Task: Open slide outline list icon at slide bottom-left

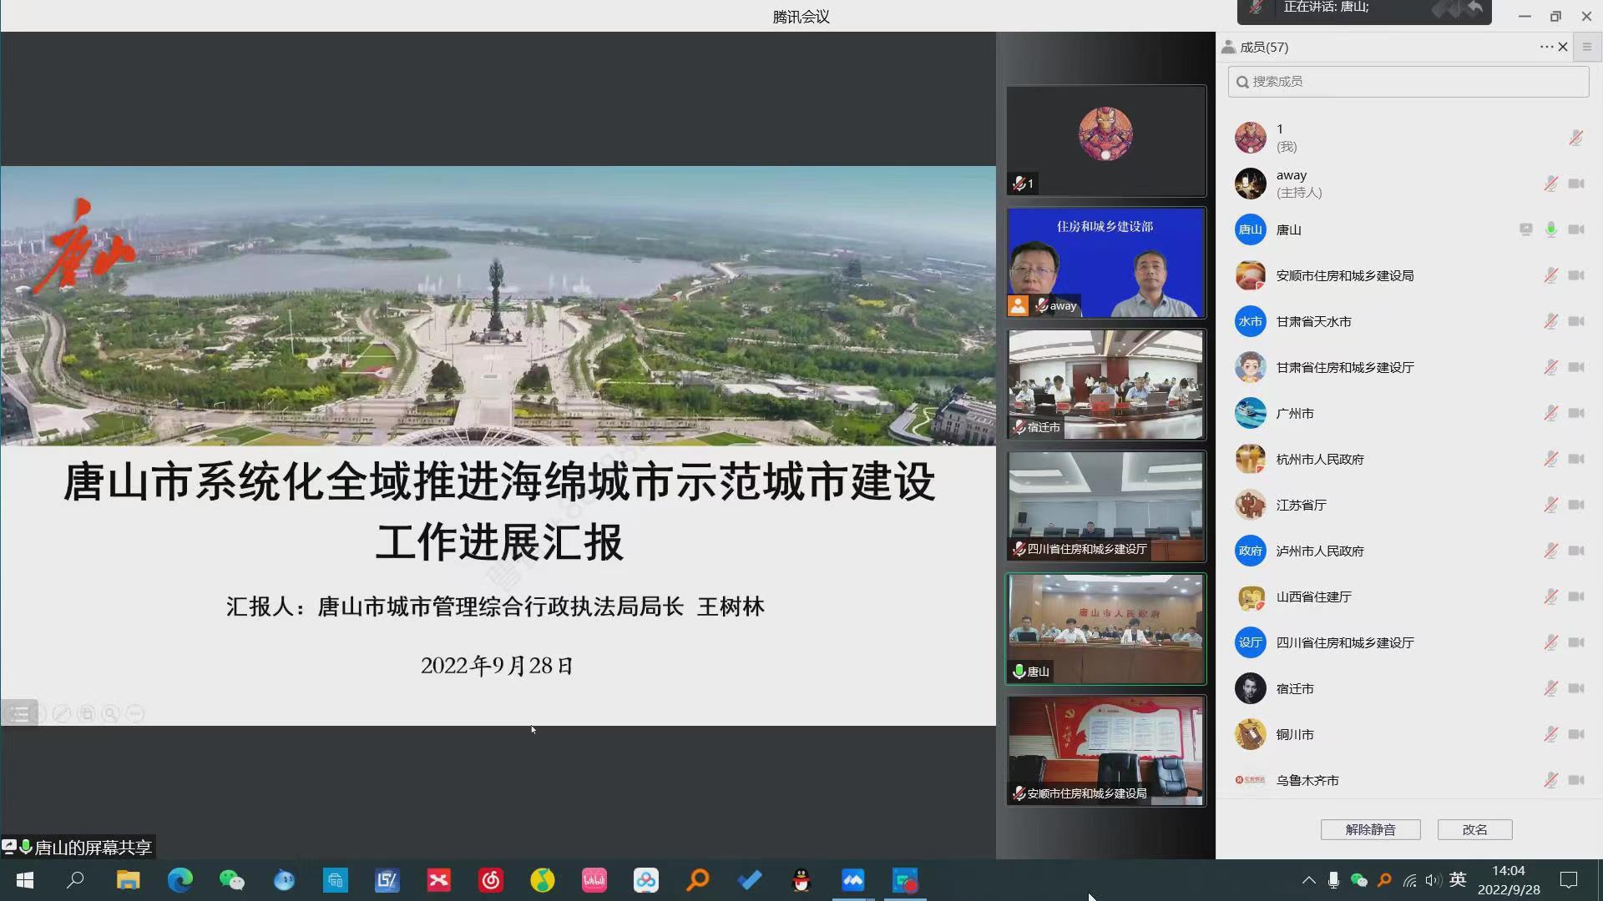Action: [x=18, y=713]
